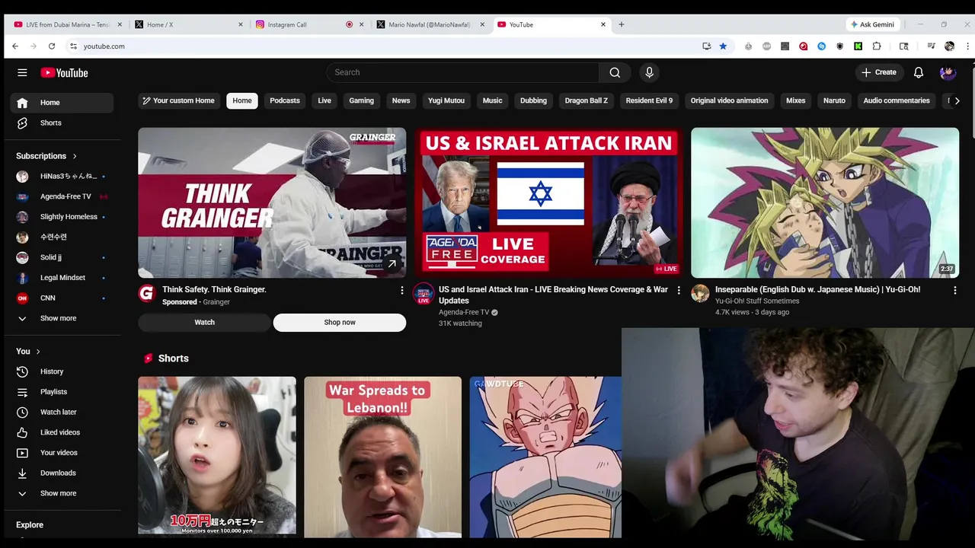Viewport: 975px width, 548px height.
Task: Click Ask Gemini button
Action: point(874,24)
